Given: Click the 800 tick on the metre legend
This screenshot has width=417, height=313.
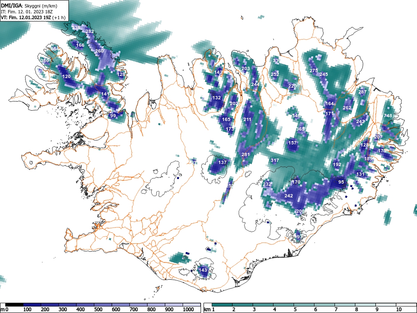Looking at the screenshot, I should point(151,310).
